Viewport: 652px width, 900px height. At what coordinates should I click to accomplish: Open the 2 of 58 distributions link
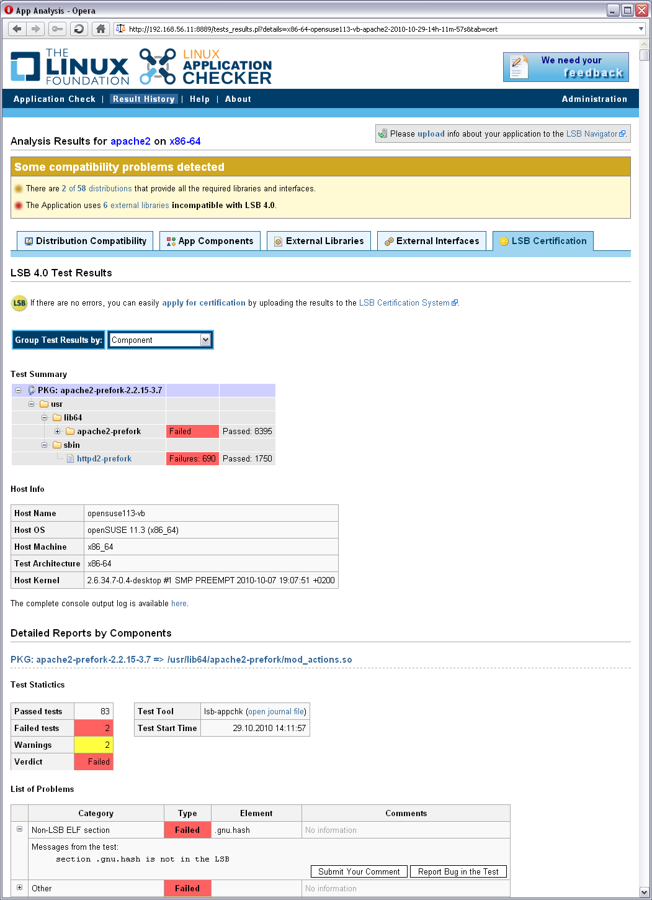point(97,188)
